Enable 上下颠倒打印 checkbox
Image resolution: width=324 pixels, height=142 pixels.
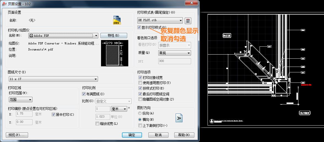click(x=140, y=125)
